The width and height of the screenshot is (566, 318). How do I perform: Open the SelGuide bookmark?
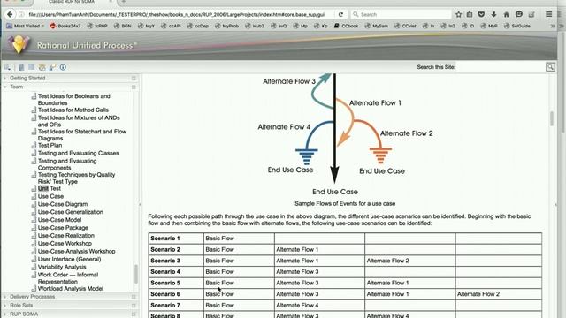(x=516, y=26)
